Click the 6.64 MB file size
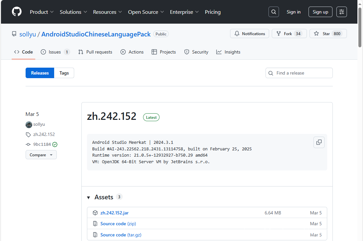This screenshot has height=241, width=363. coord(273,213)
